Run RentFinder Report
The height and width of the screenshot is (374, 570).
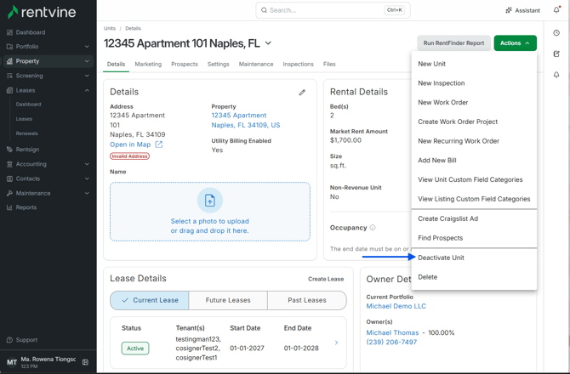[x=453, y=42]
